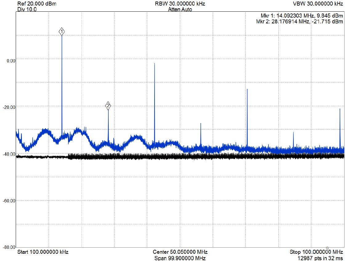Select the Stop 100.000000 MHz frequency
Viewport: 347px width, 263px height.
(316, 252)
